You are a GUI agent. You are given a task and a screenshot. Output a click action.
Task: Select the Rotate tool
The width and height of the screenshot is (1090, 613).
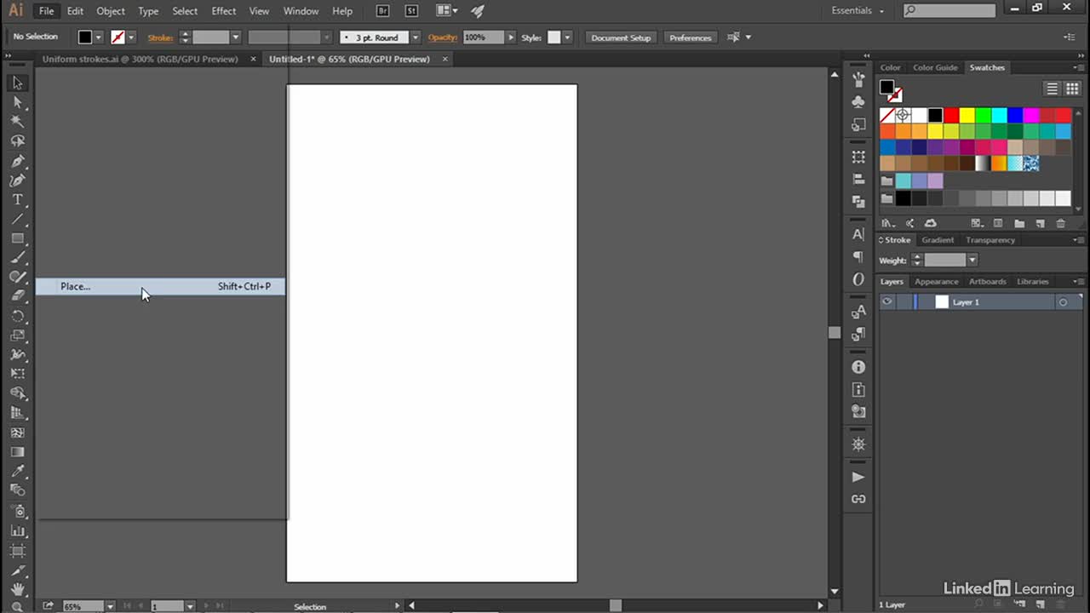point(17,316)
